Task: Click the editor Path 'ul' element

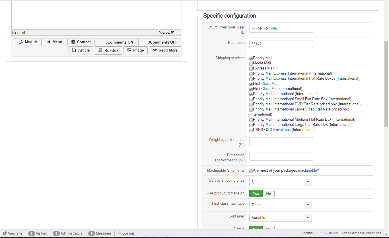Action: [24, 32]
